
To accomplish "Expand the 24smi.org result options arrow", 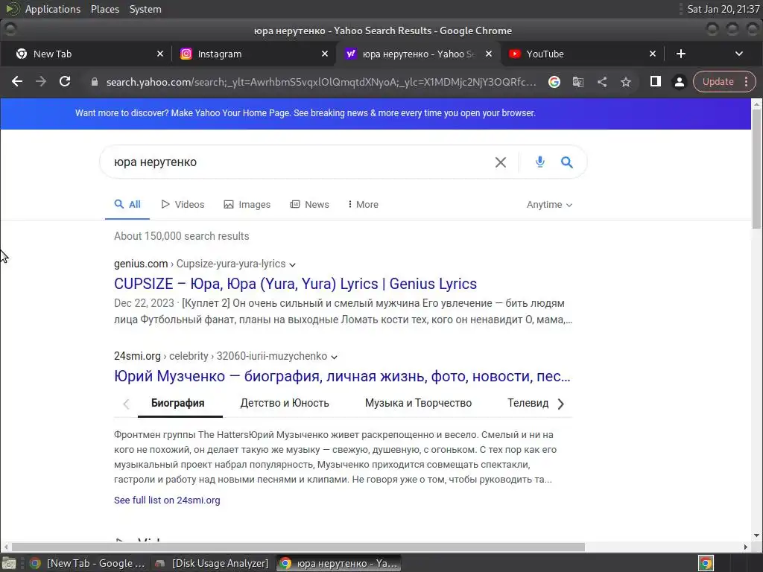I will pos(335,357).
